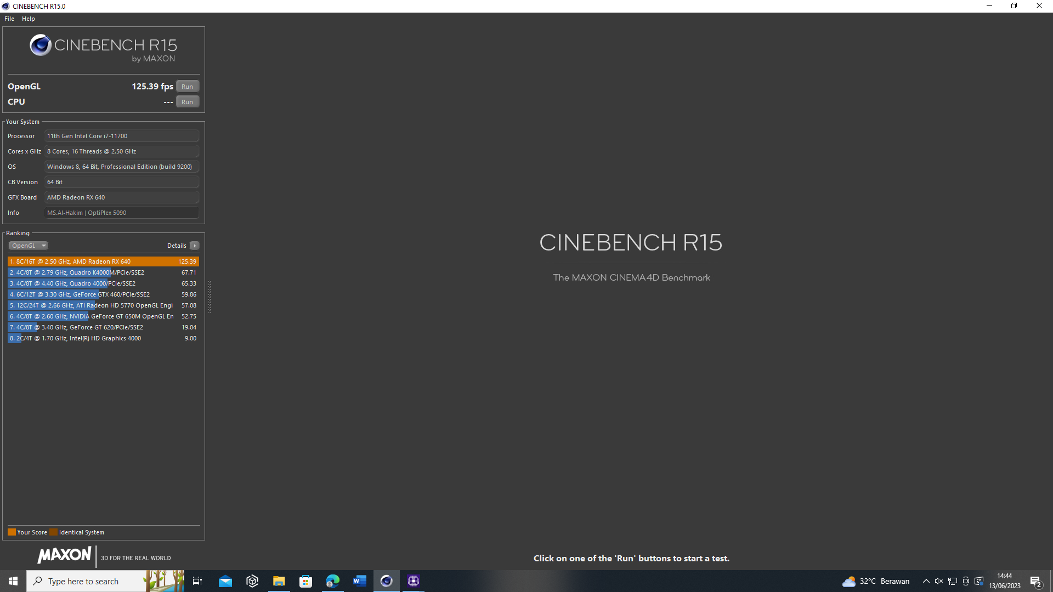Minimize the Cinebench window
Screen dimensions: 1053x592
(x=989, y=6)
